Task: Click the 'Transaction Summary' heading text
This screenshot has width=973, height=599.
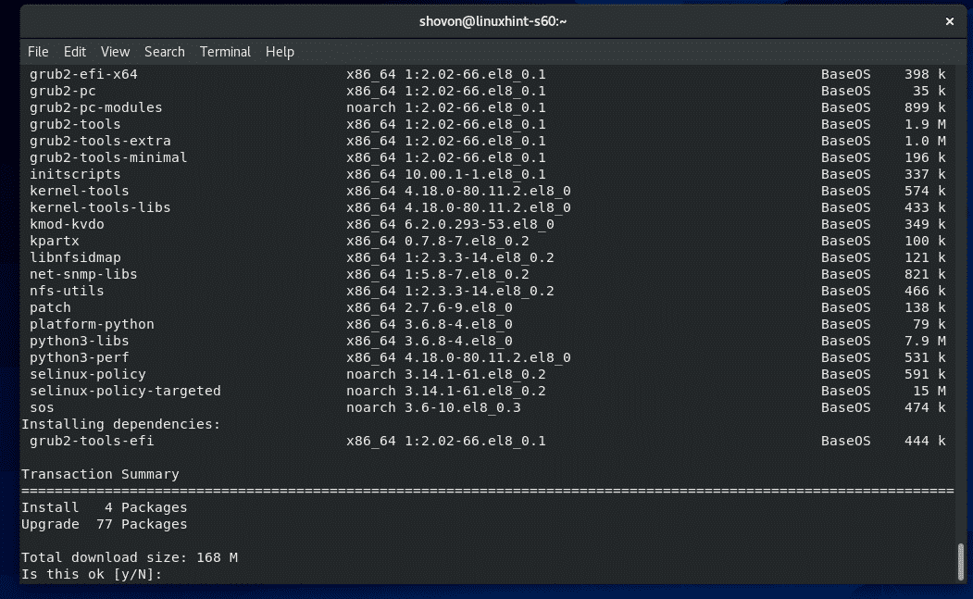Action: coord(100,474)
